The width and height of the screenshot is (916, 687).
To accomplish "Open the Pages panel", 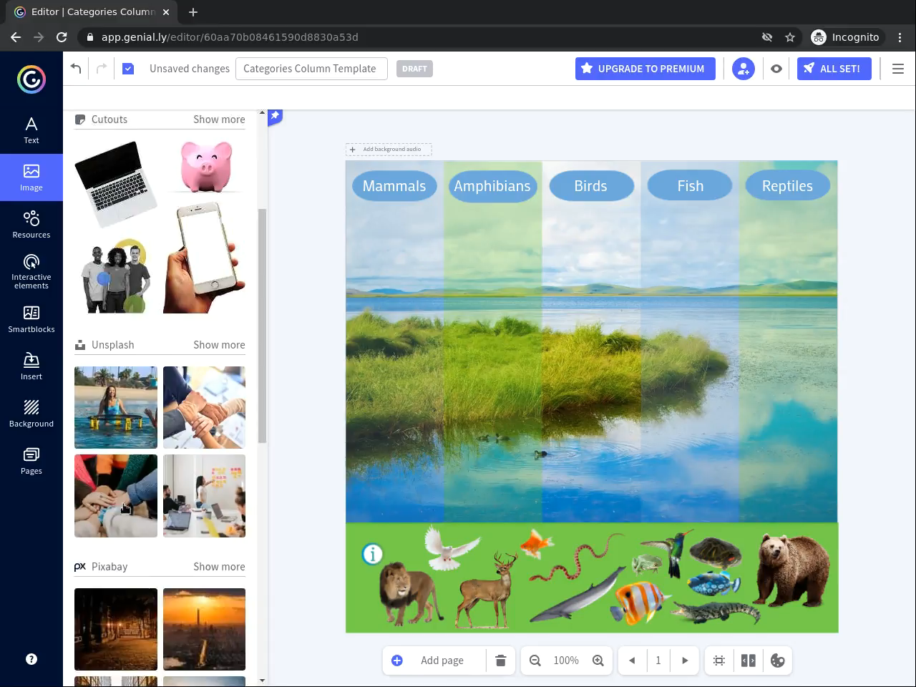I will 31,461.
